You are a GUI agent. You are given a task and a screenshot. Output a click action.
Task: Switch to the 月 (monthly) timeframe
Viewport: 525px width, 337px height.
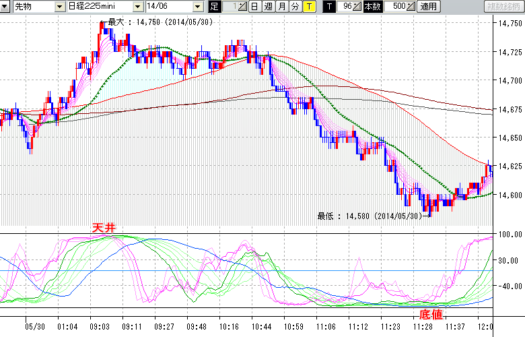click(281, 7)
